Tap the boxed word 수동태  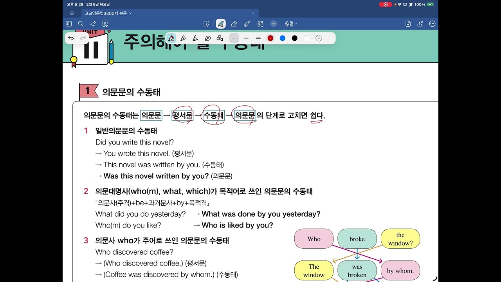pos(214,115)
